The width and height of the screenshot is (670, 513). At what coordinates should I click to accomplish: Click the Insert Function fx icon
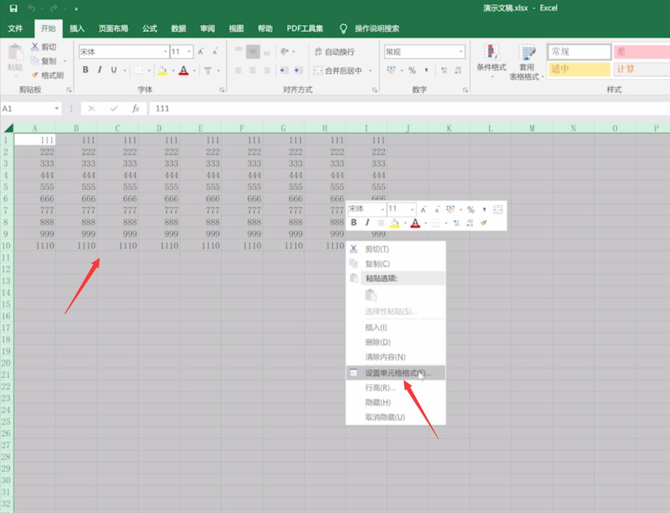point(136,109)
